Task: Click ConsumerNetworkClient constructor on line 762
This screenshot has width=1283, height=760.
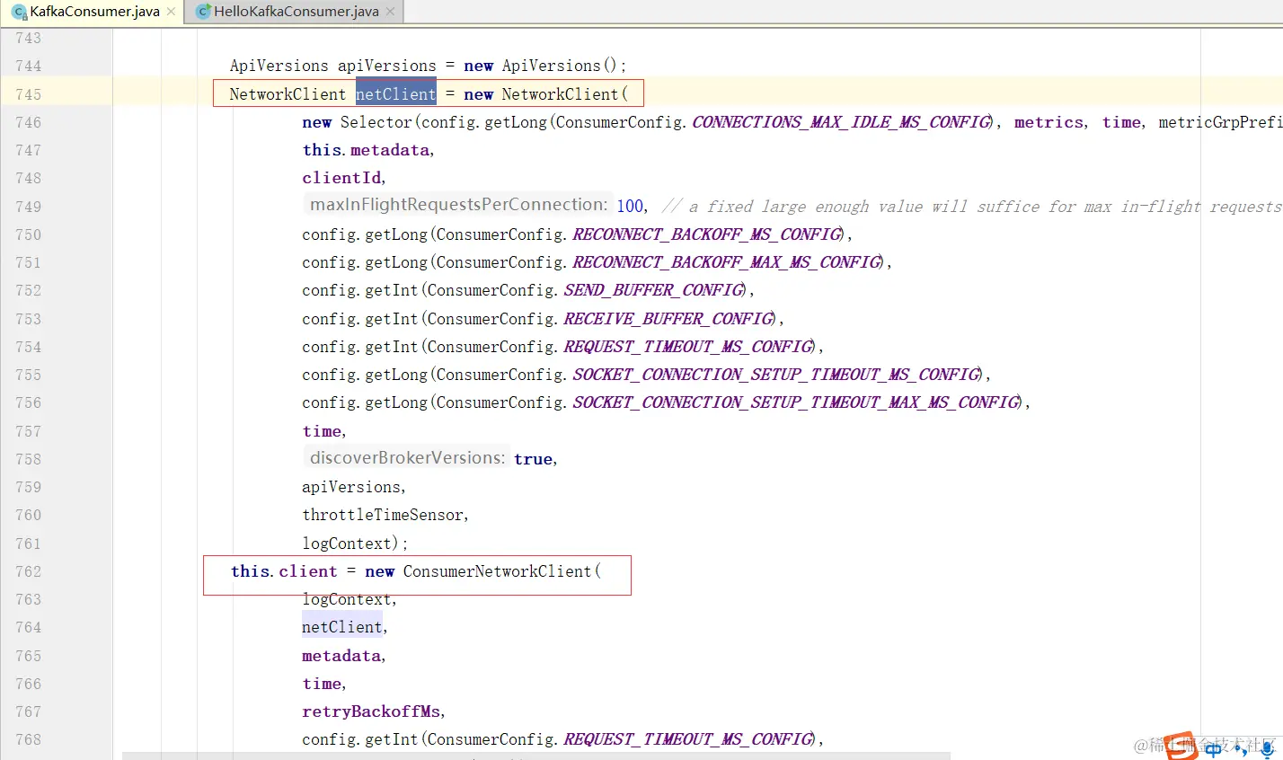Action: [x=497, y=571]
